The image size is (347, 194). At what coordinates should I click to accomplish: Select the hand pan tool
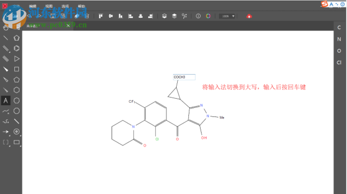(6, 27)
